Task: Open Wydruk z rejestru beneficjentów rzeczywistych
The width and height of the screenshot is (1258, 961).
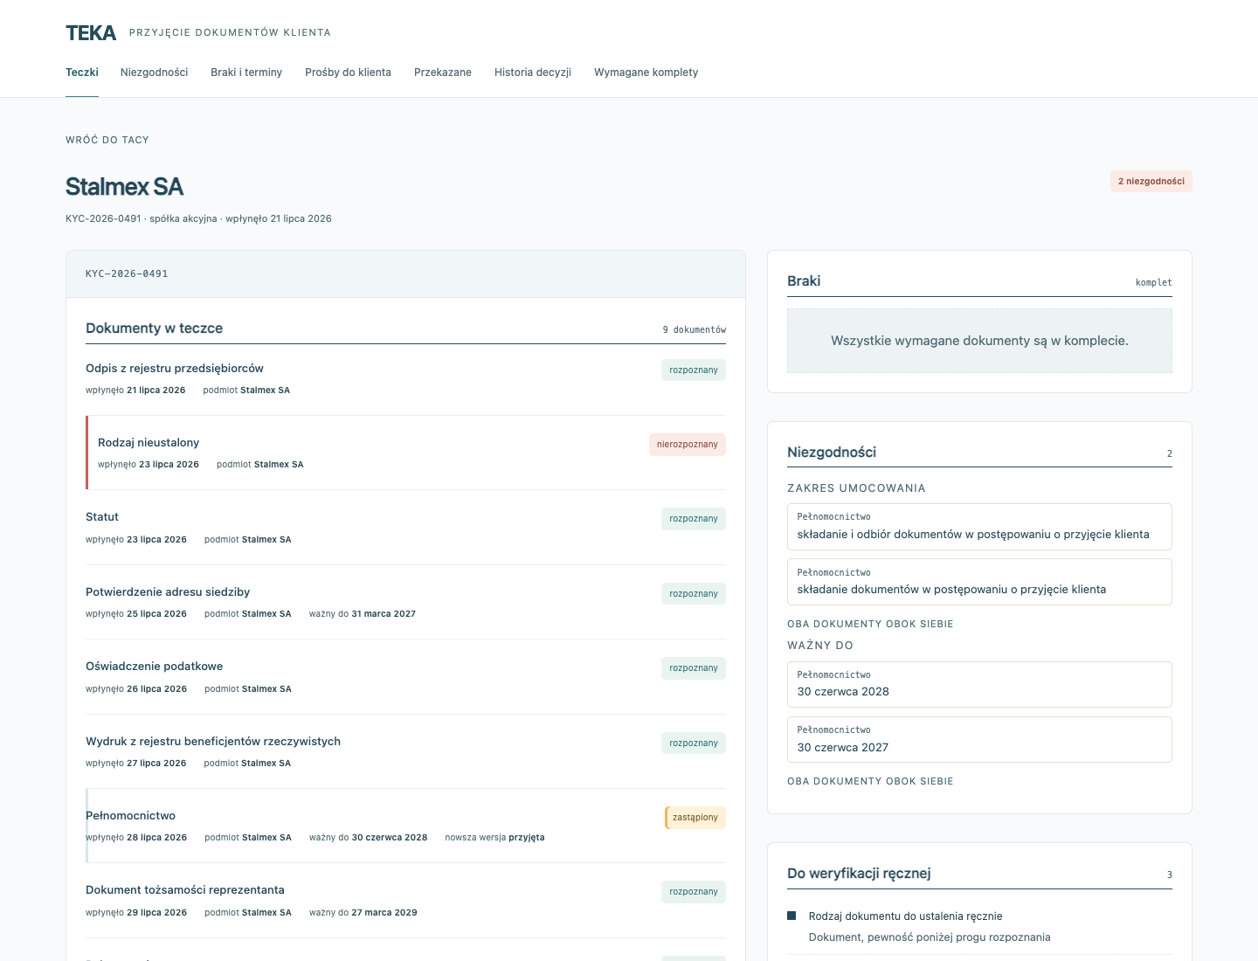Action: [x=405, y=751]
